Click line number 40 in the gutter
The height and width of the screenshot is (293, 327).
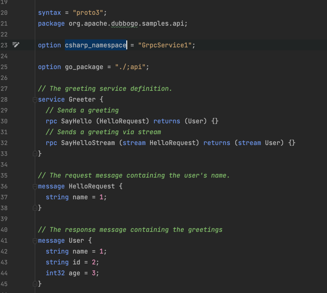click(x=4, y=229)
